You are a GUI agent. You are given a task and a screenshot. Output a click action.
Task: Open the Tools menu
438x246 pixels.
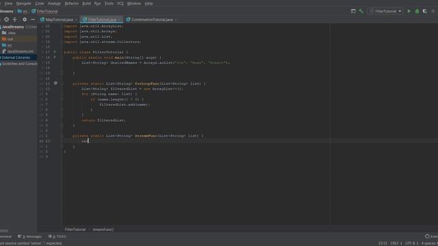click(x=109, y=3)
